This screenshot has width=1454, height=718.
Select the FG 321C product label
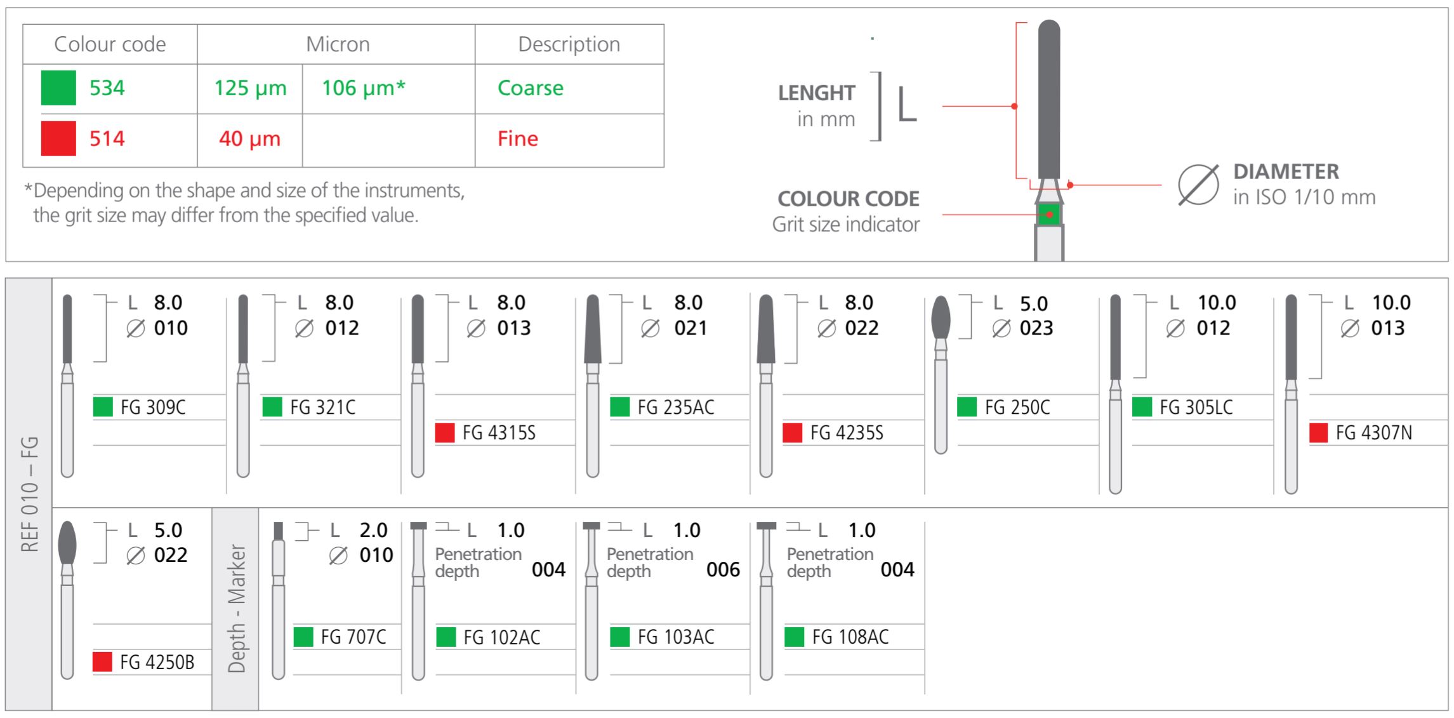322,407
